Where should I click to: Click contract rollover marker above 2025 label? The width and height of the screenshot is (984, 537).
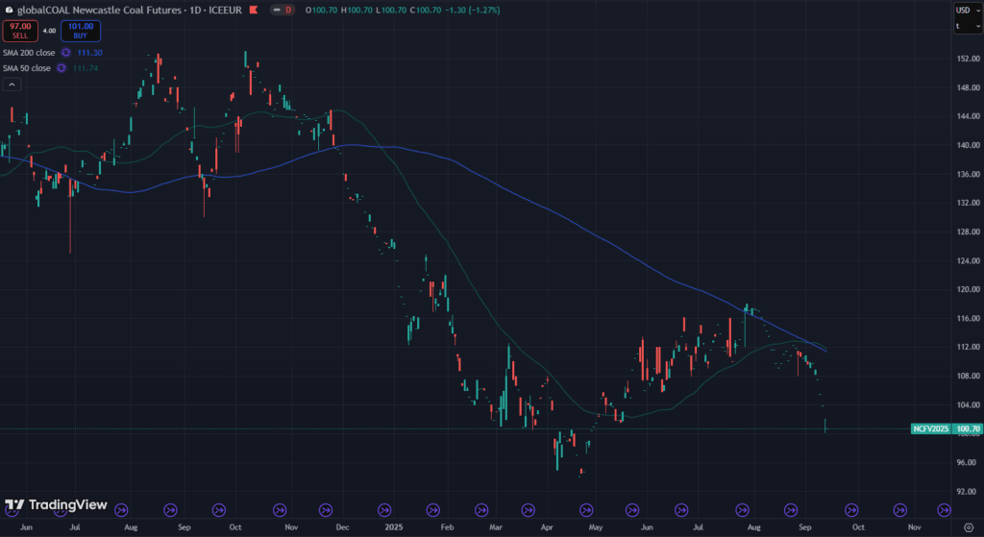click(x=385, y=510)
